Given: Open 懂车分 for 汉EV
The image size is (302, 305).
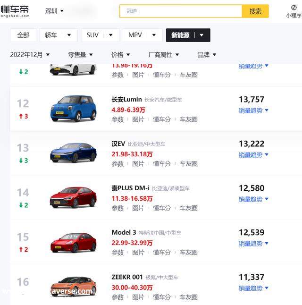Looking at the screenshot, I should [x=162, y=163].
